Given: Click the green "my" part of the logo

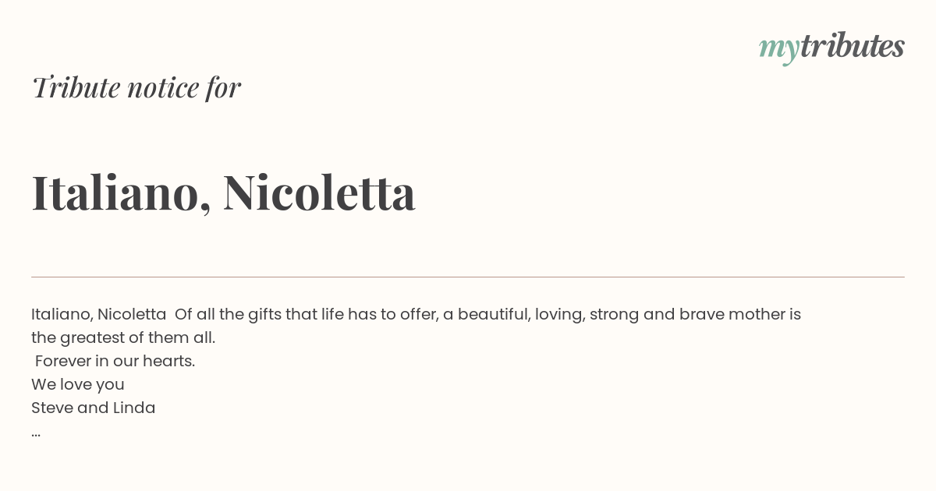Looking at the screenshot, I should tap(779, 50).
